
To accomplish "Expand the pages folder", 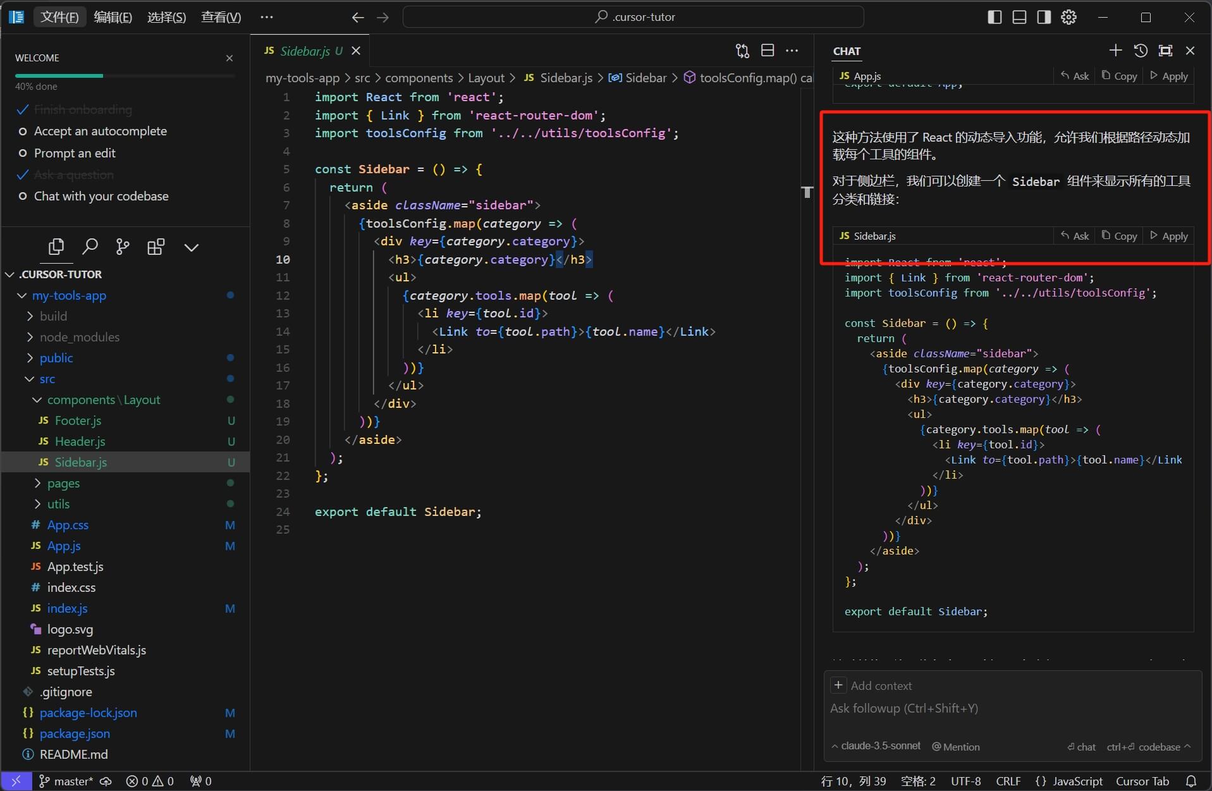I will coord(63,483).
